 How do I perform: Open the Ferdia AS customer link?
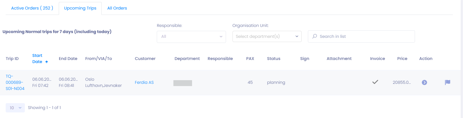tap(144, 82)
